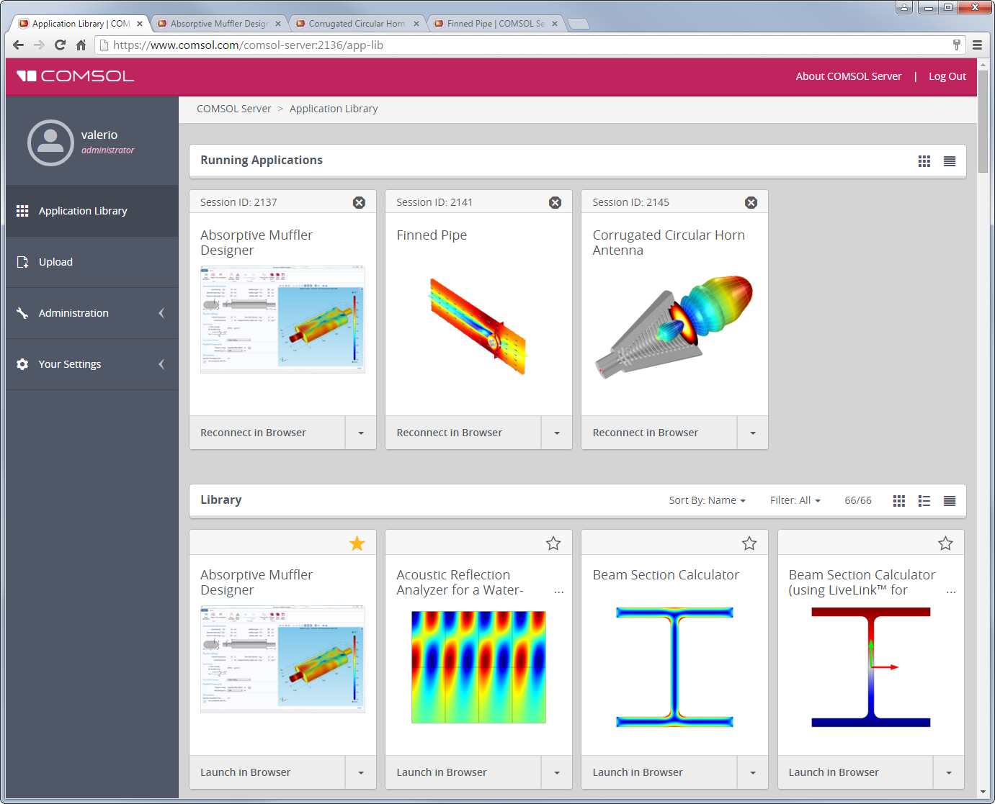Favorite Beam Section Calculator with star

[x=749, y=543]
